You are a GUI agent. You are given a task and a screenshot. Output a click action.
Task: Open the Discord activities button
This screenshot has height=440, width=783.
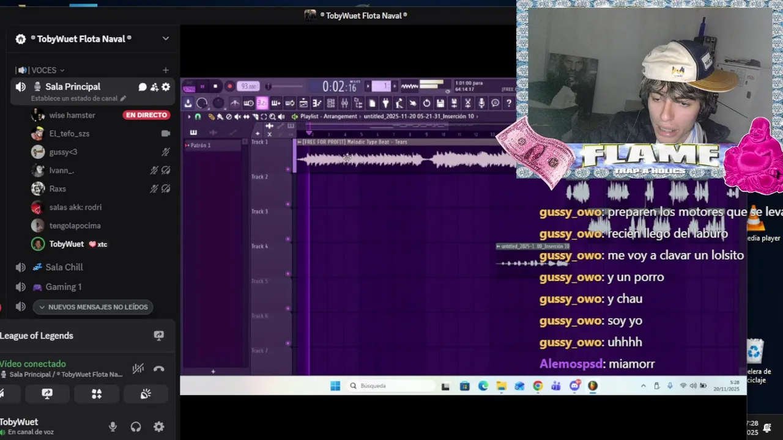pyautogui.click(x=97, y=394)
